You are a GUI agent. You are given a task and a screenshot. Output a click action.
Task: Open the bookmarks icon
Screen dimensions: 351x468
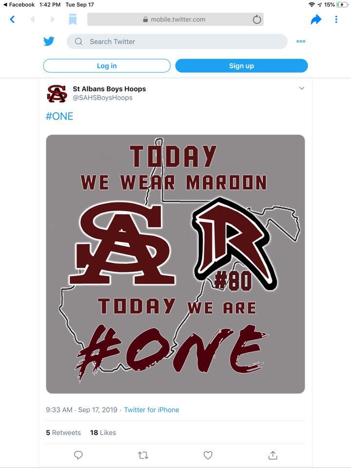coord(73,19)
